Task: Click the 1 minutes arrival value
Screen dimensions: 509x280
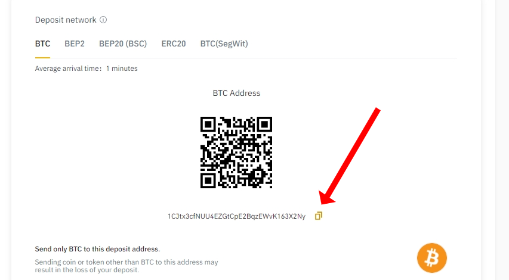Action: click(x=122, y=69)
